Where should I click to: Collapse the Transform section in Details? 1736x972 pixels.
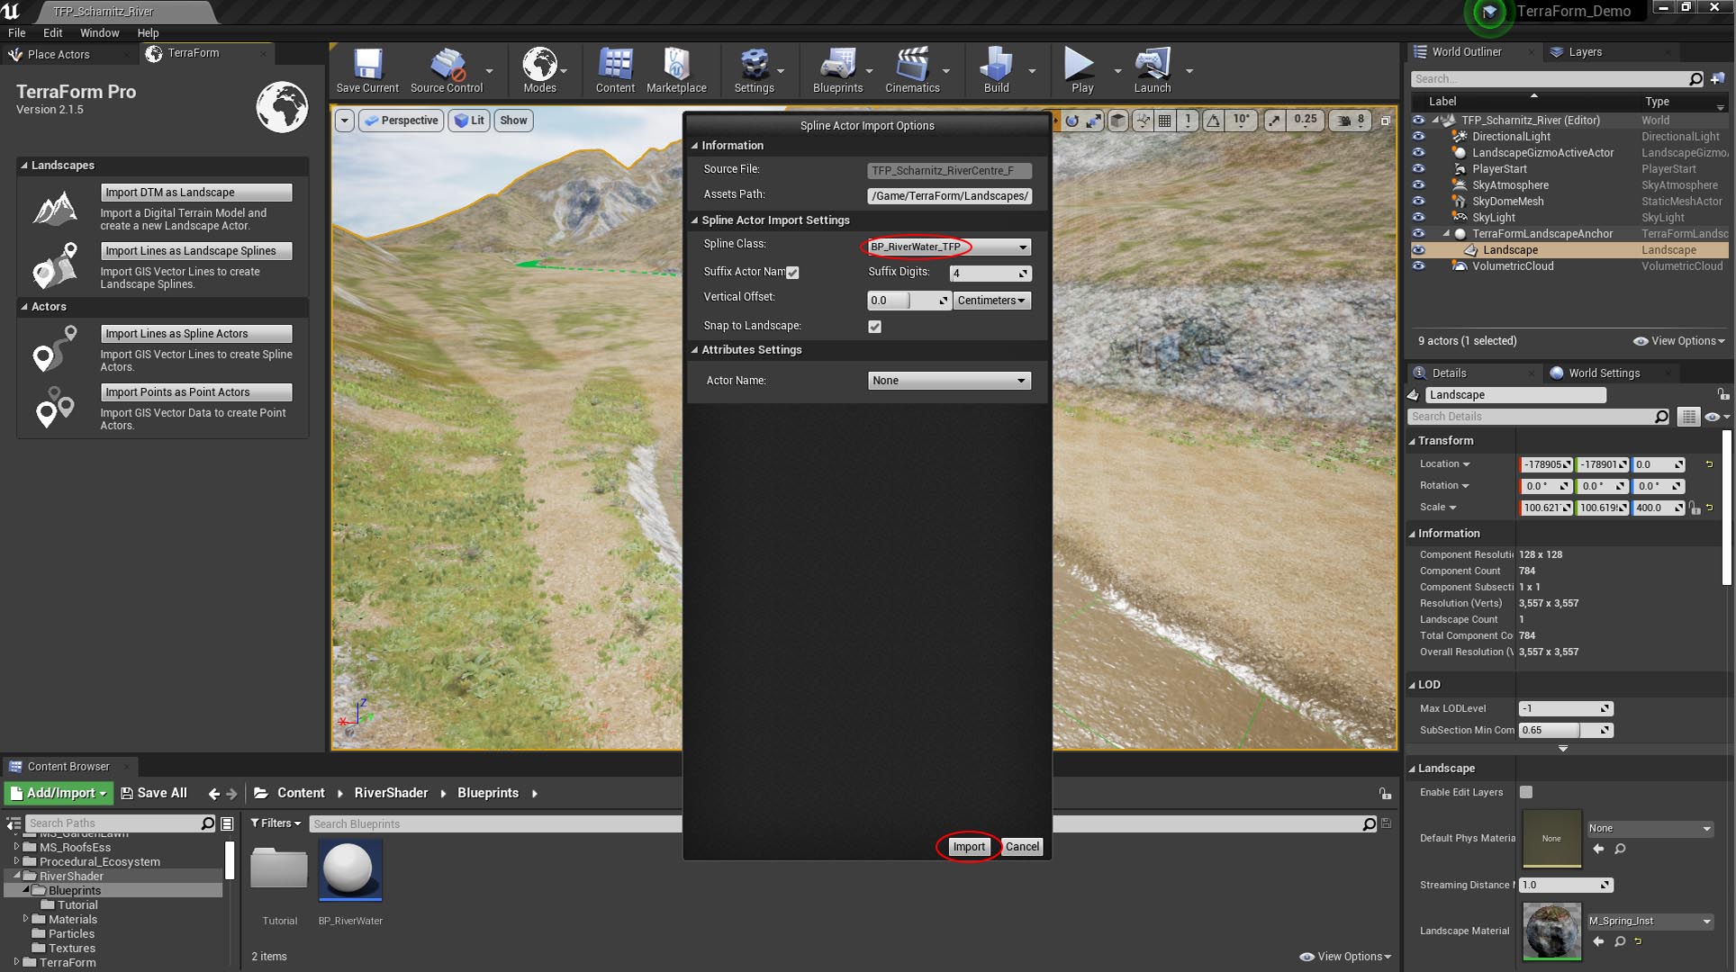(1412, 441)
